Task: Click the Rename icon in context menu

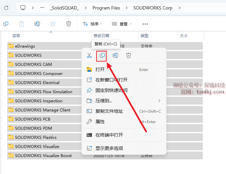Action: click(x=115, y=56)
